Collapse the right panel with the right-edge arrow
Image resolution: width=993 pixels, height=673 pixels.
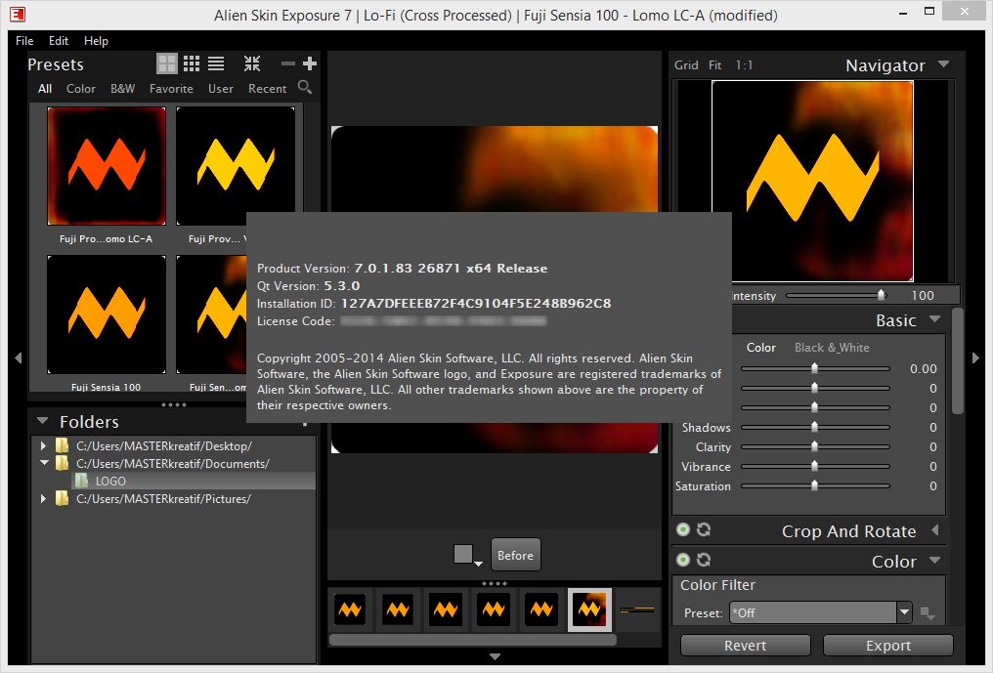pos(975,358)
